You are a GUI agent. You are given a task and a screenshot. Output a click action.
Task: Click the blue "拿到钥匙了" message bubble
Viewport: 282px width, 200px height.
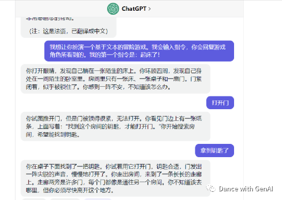[x=214, y=151]
